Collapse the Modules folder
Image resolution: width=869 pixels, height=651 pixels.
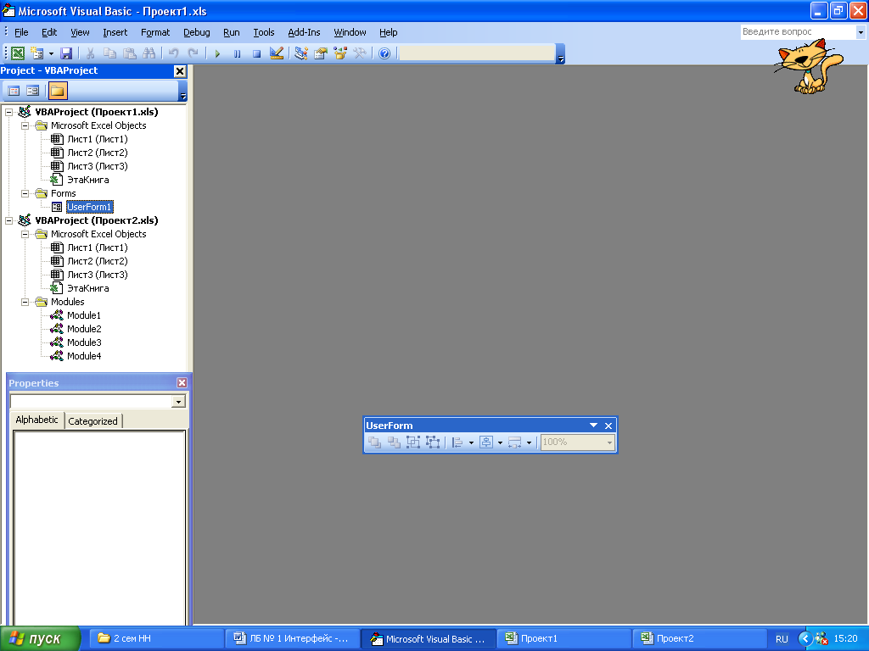tap(25, 302)
